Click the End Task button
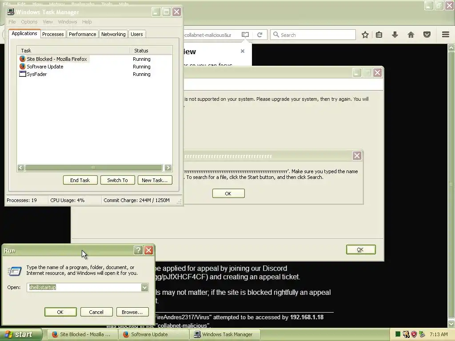This screenshot has height=341, width=455. pyautogui.click(x=80, y=180)
